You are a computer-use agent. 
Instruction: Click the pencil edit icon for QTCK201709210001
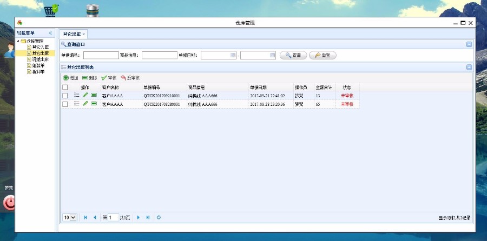[x=85, y=95]
